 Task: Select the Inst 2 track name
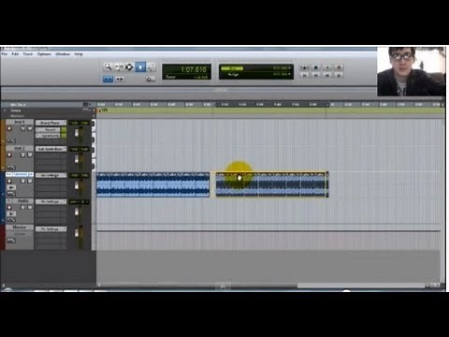20,148
